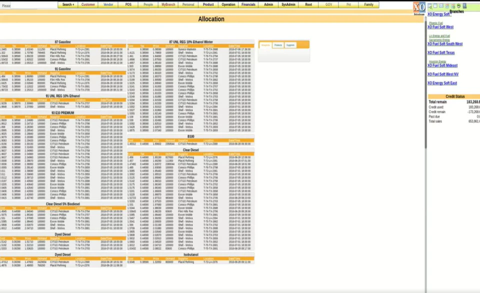Open the Financials menu
Image resolution: width=480 pixels, height=293 pixels.
pyautogui.click(x=248, y=4)
